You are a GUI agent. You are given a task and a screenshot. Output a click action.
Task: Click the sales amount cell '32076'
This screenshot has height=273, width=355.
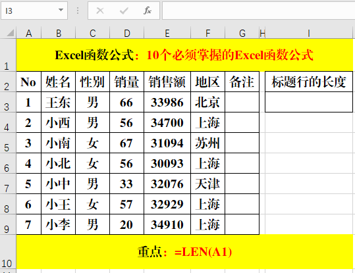click(167, 184)
